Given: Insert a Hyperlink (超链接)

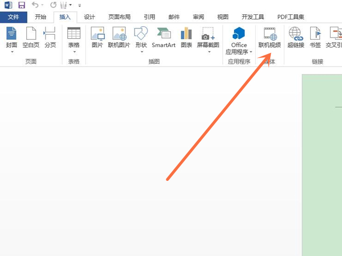Looking at the screenshot, I should (295, 35).
